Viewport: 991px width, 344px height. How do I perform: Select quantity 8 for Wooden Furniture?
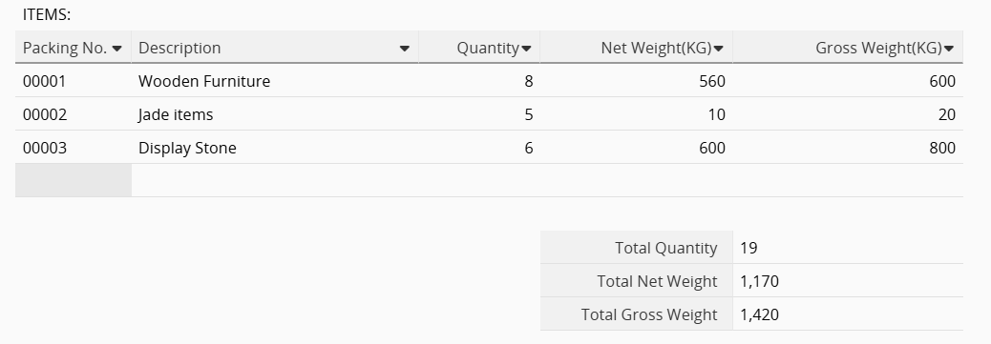[x=479, y=81]
